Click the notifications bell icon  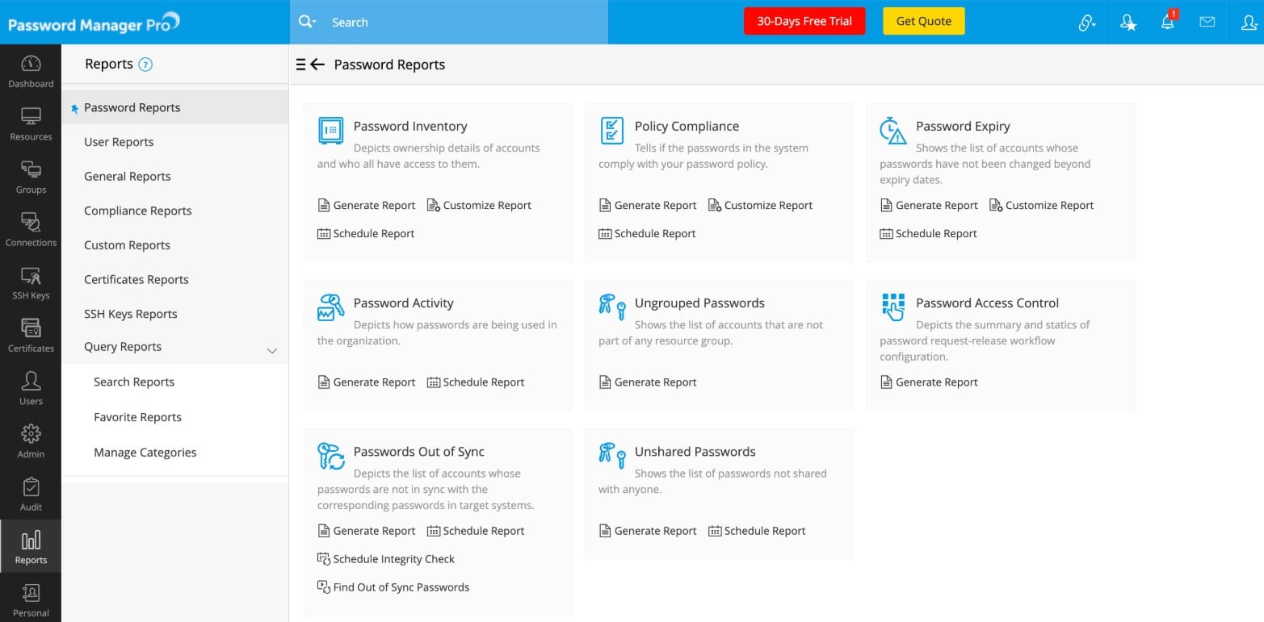coord(1168,22)
